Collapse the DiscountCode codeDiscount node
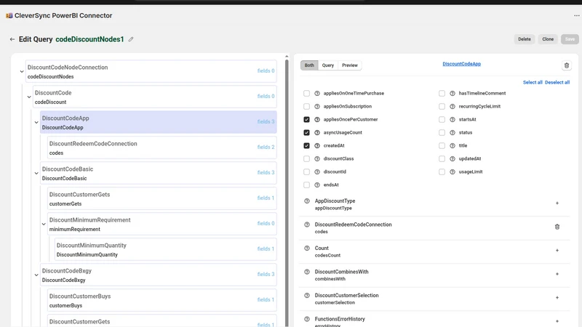 [29, 97]
